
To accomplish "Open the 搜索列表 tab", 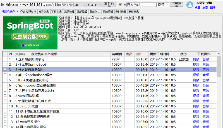I will point(44,12).
